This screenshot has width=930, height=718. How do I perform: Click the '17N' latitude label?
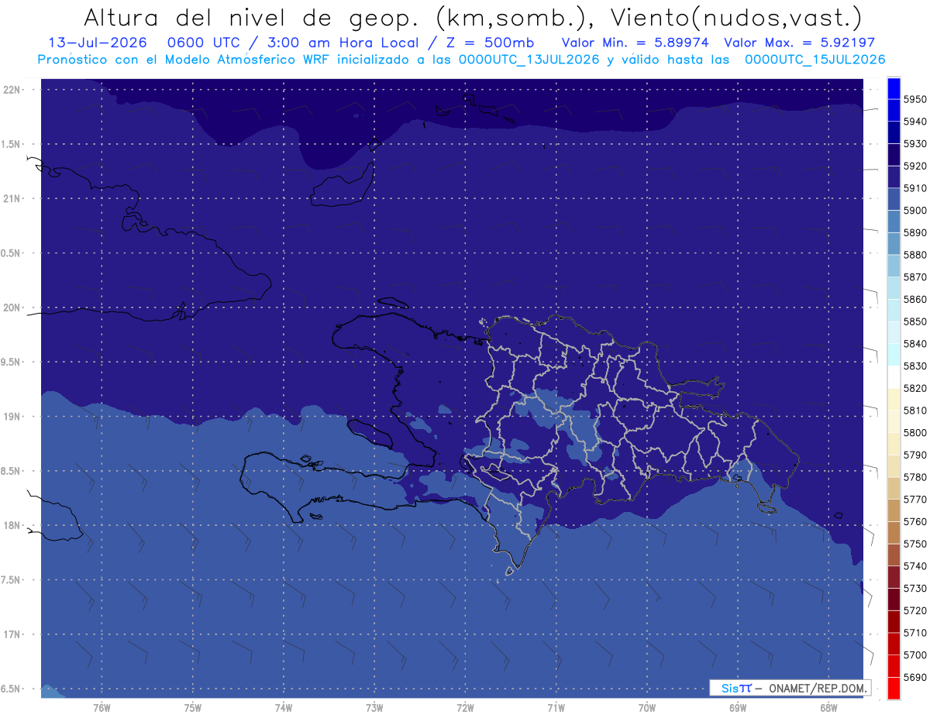pyautogui.click(x=13, y=634)
